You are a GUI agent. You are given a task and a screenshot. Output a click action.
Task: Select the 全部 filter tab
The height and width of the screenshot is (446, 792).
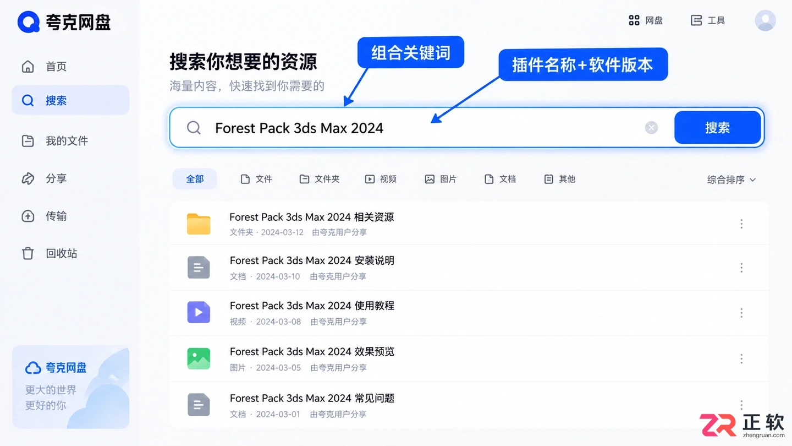[x=195, y=179]
